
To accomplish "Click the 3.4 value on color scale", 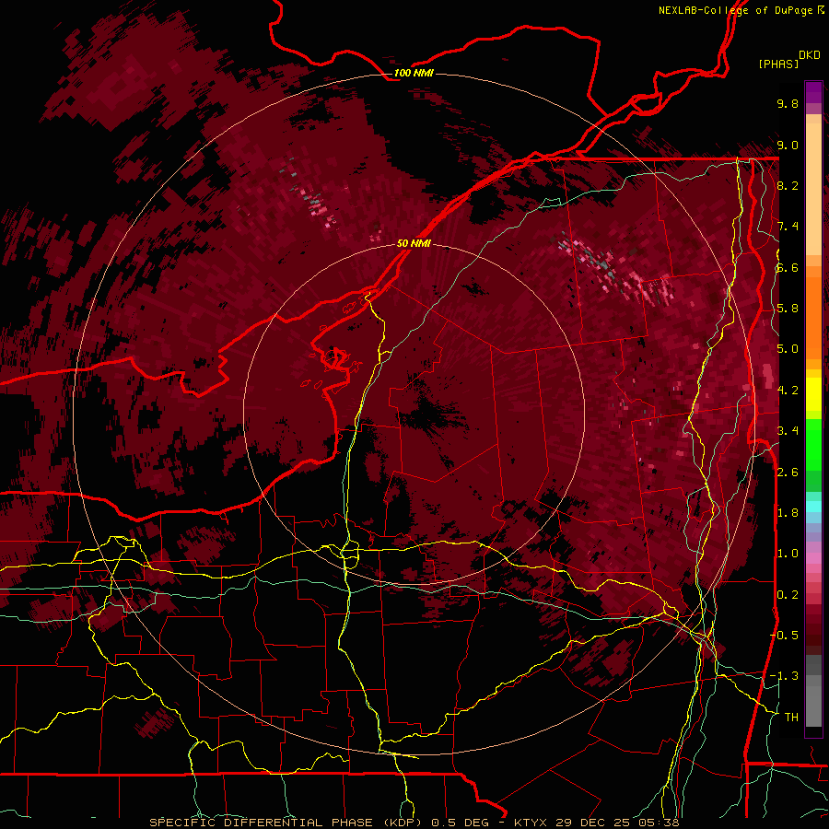I will (788, 431).
